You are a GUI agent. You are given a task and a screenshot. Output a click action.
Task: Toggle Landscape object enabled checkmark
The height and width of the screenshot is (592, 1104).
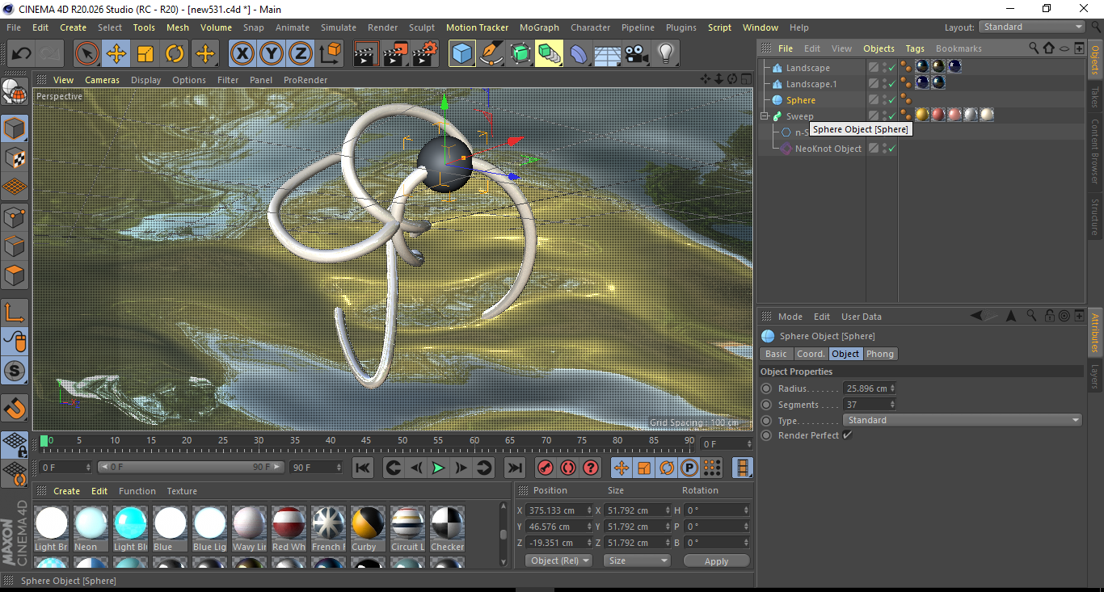click(891, 68)
